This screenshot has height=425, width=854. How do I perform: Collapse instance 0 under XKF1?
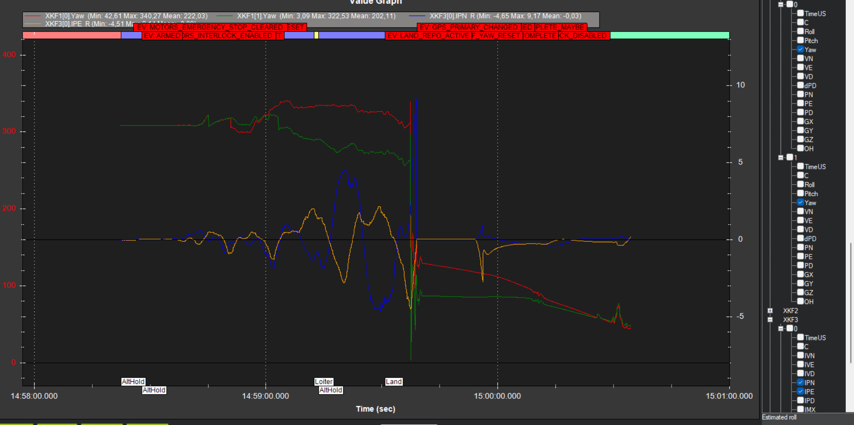(x=781, y=5)
